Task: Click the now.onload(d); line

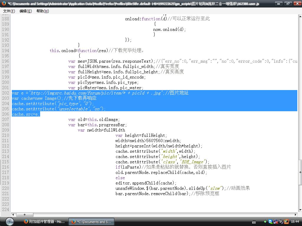Action: (170, 29)
